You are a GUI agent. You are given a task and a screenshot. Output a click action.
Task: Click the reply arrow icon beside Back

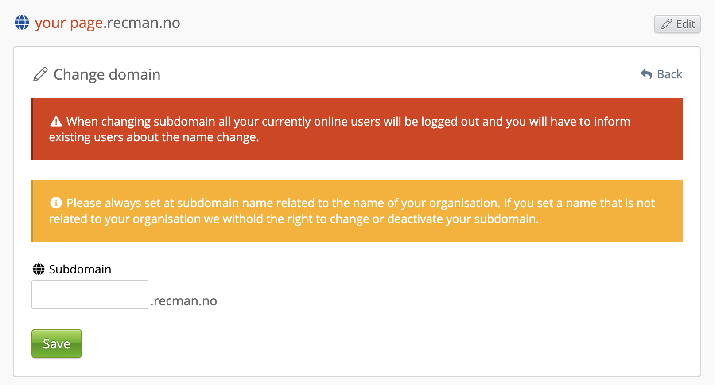[x=646, y=74]
